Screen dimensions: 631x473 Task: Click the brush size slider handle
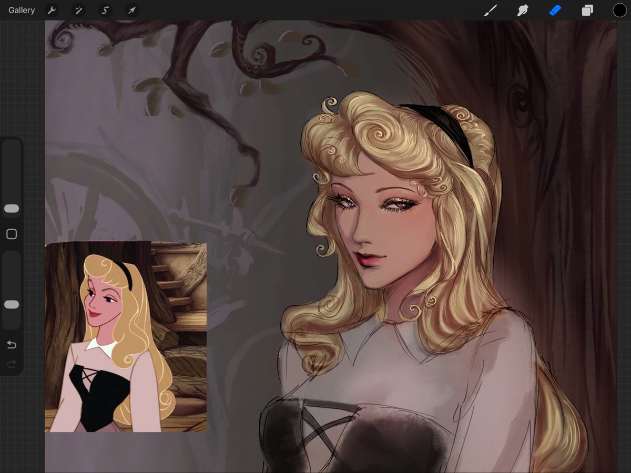[12, 209]
